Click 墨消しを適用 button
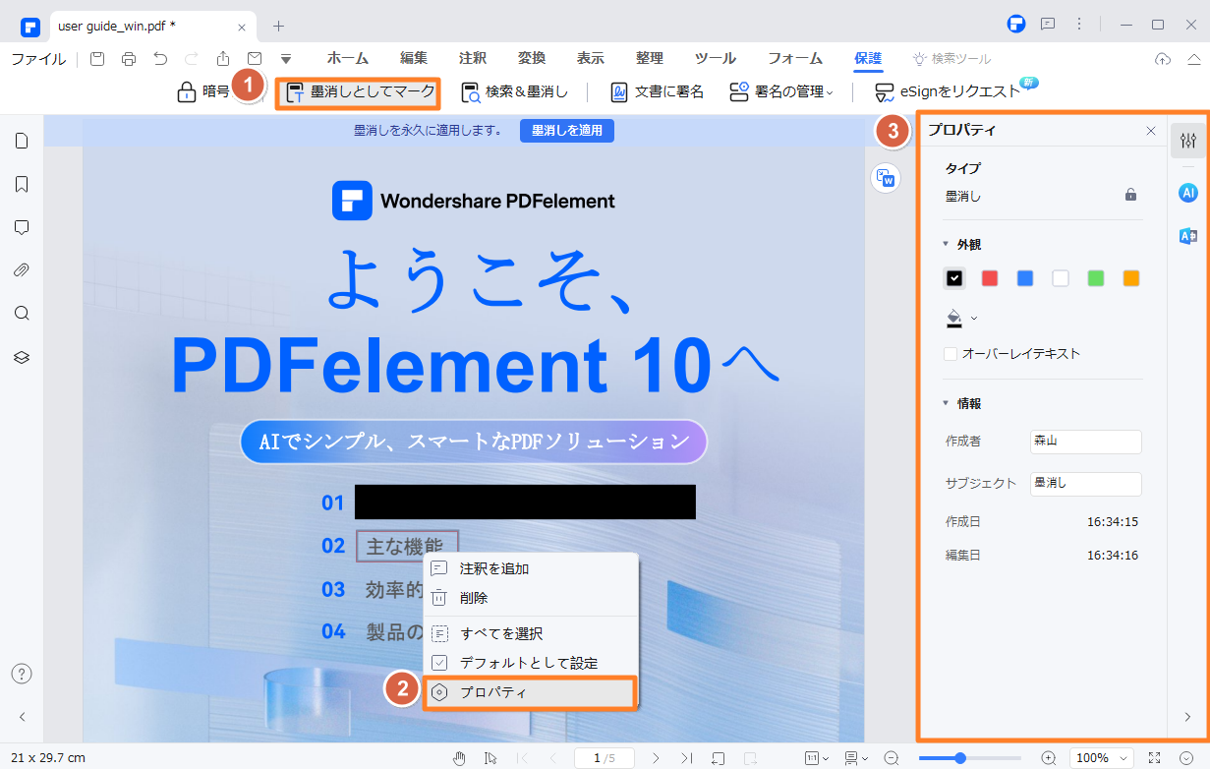The height and width of the screenshot is (769, 1210). (x=567, y=130)
